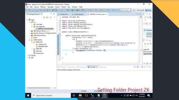179x100 pixels.
Task: Click the green Run button in toolbar
Action: click(72, 10)
